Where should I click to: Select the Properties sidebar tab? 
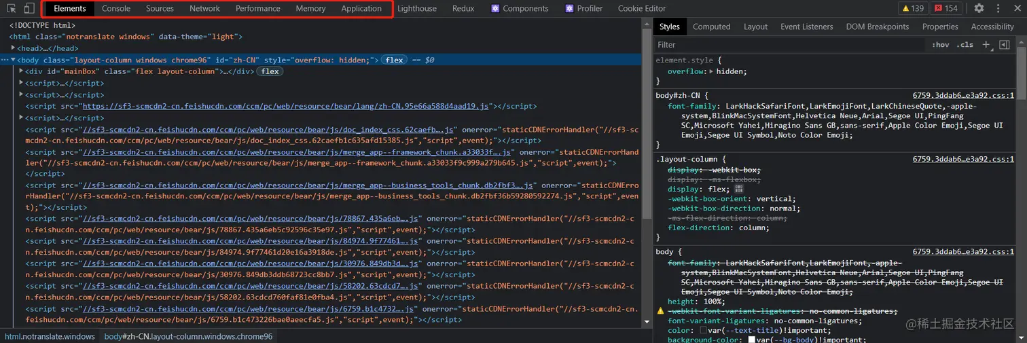click(940, 26)
